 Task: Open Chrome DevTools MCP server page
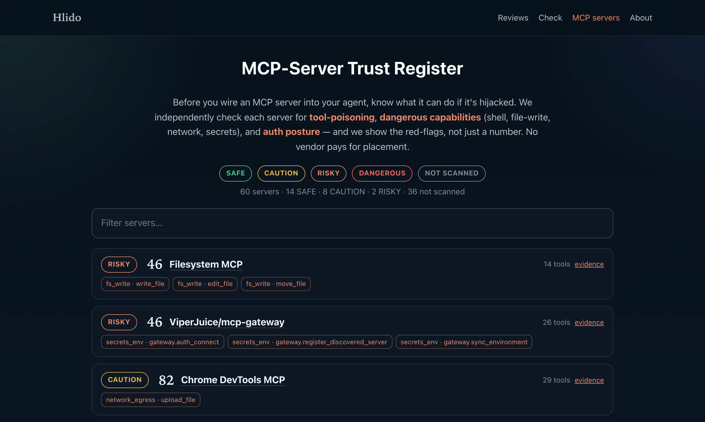[233, 380]
